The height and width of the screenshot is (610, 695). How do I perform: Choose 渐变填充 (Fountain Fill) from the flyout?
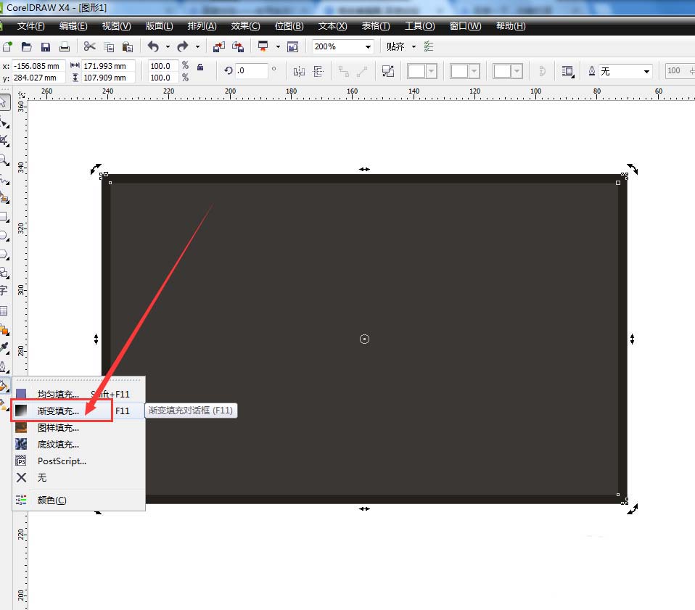(58, 411)
